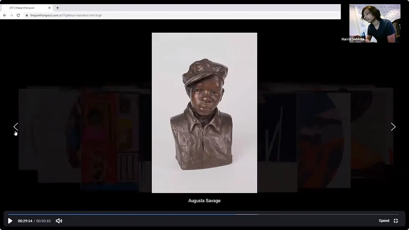Click Harris Siddiqui's webcam thumbnail
The height and width of the screenshot is (230, 409).
pyautogui.click(x=375, y=23)
